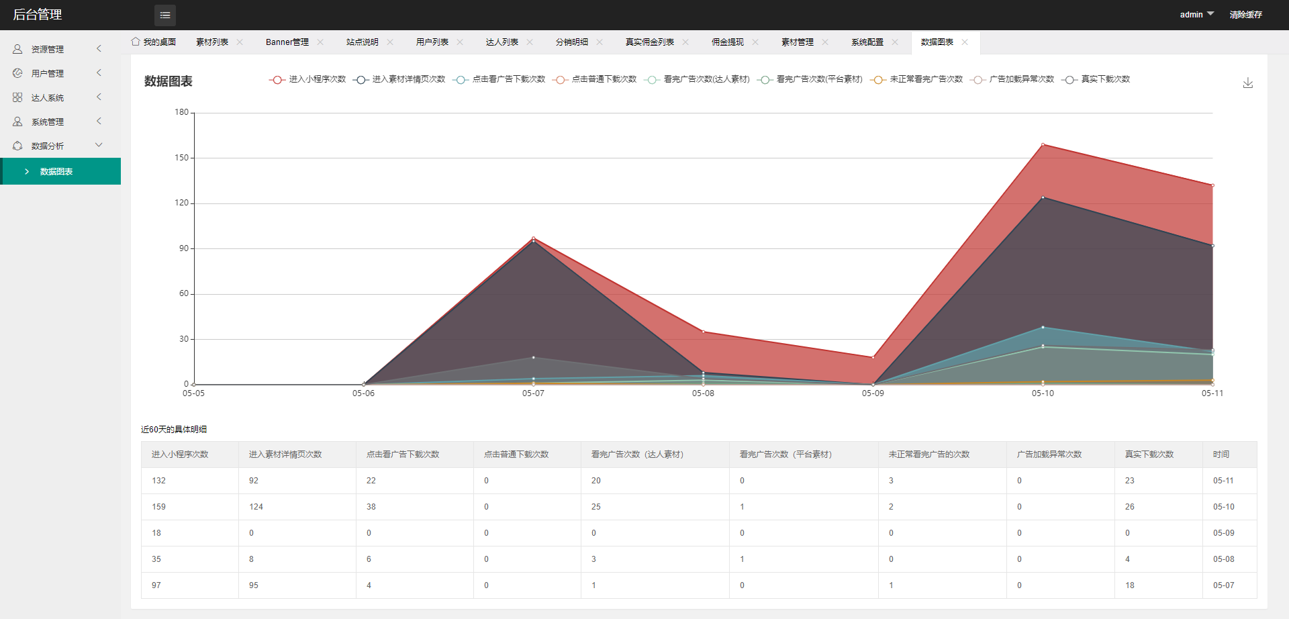The height and width of the screenshot is (619, 1289).
Task: Switch to 真实佣金列表 tab
Action: [650, 42]
